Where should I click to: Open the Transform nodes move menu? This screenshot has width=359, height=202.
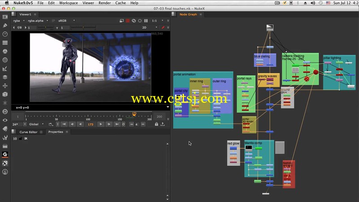click(x=5, y=86)
